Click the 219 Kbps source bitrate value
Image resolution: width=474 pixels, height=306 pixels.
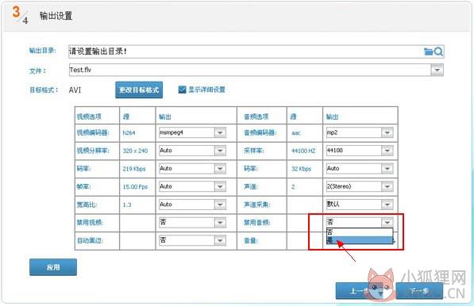134,169
